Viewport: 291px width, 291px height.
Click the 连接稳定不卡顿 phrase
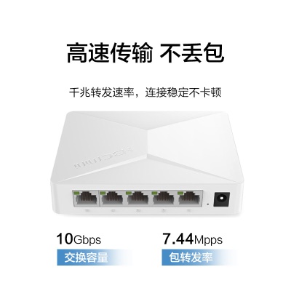183,92
